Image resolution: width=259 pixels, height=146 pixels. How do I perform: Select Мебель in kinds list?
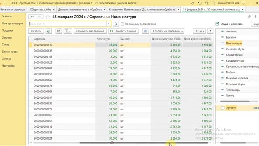(x=231, y=72)
